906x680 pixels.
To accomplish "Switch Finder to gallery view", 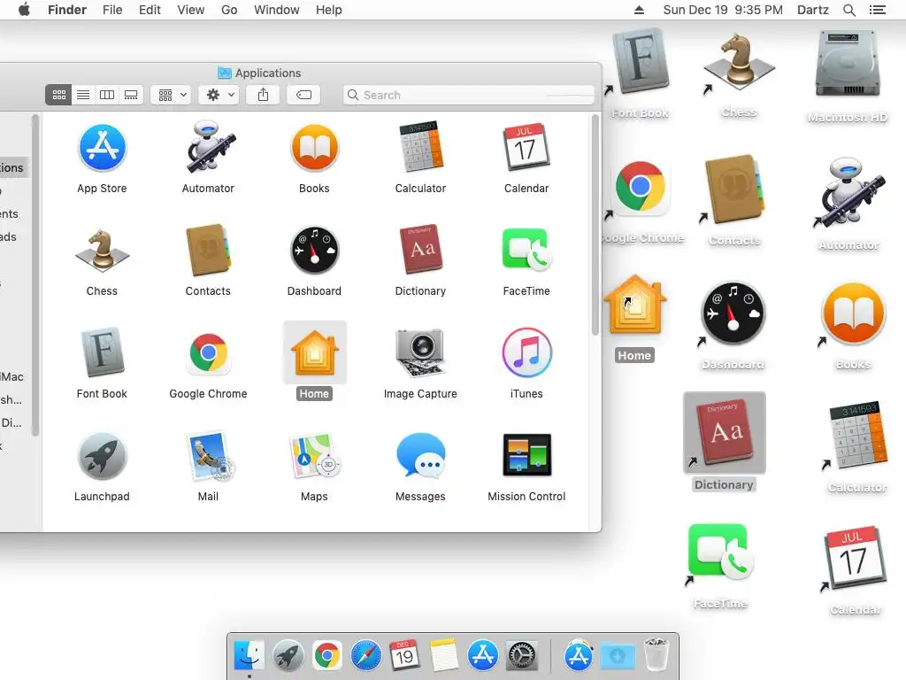I will point(131,95).
